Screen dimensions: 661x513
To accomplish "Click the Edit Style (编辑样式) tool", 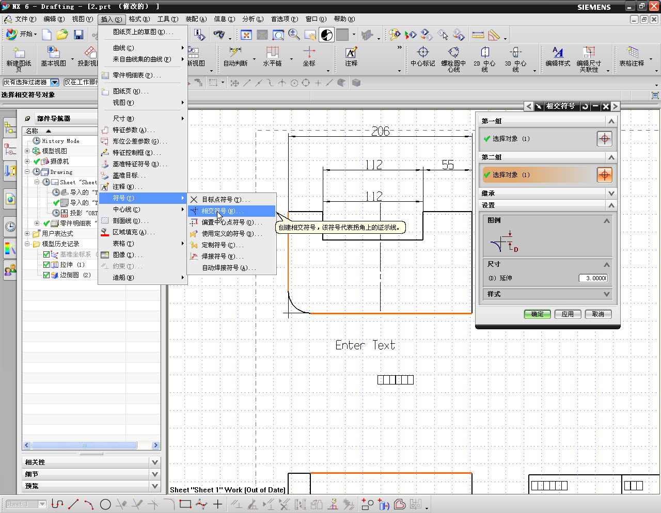I will coord(558,57).
